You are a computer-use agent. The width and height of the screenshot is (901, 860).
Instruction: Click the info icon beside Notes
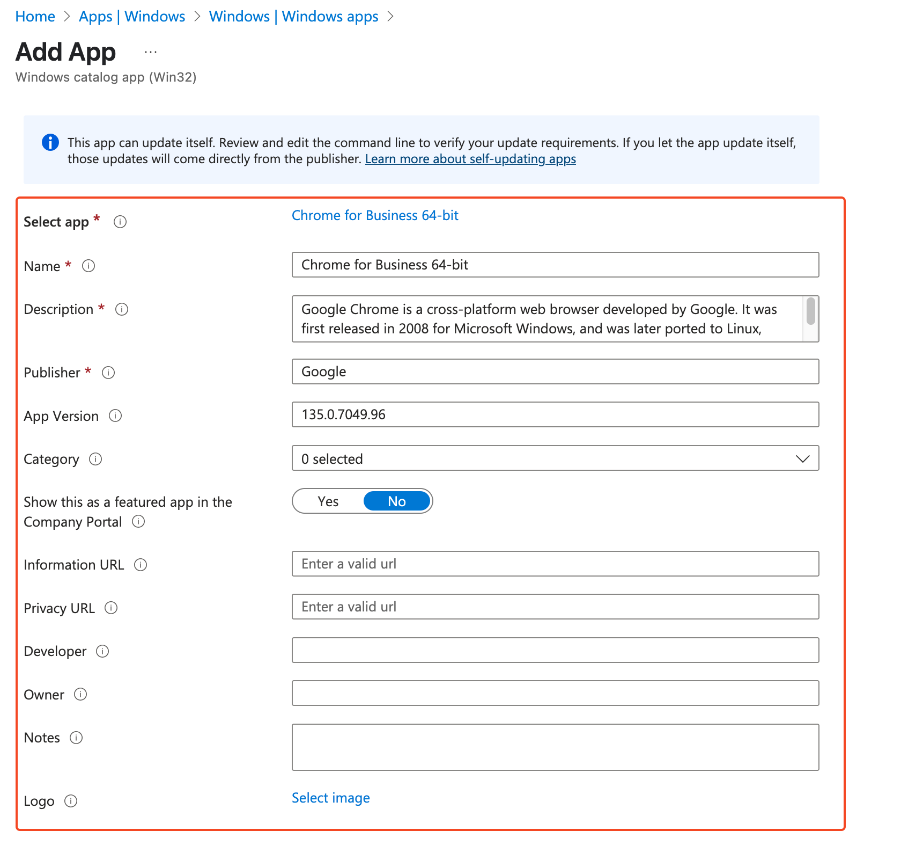(76, 738)
